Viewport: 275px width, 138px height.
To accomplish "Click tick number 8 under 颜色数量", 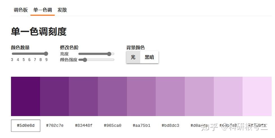I will point(41,60).
